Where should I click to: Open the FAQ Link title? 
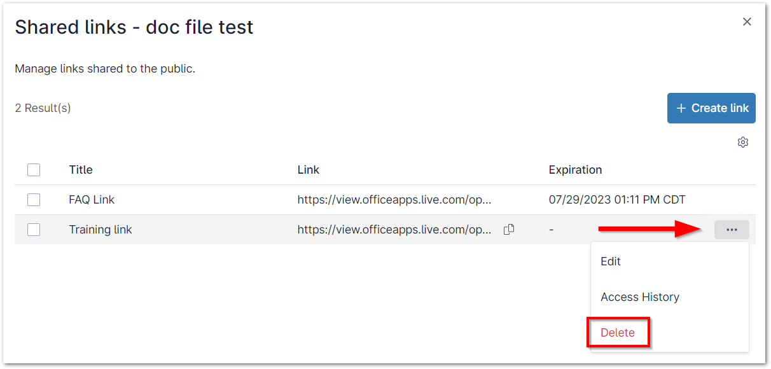(92, 199)
